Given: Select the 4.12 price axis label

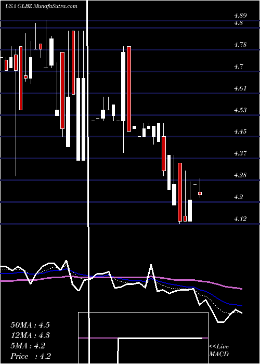Looking at the screenshot, I should [240, 219].
